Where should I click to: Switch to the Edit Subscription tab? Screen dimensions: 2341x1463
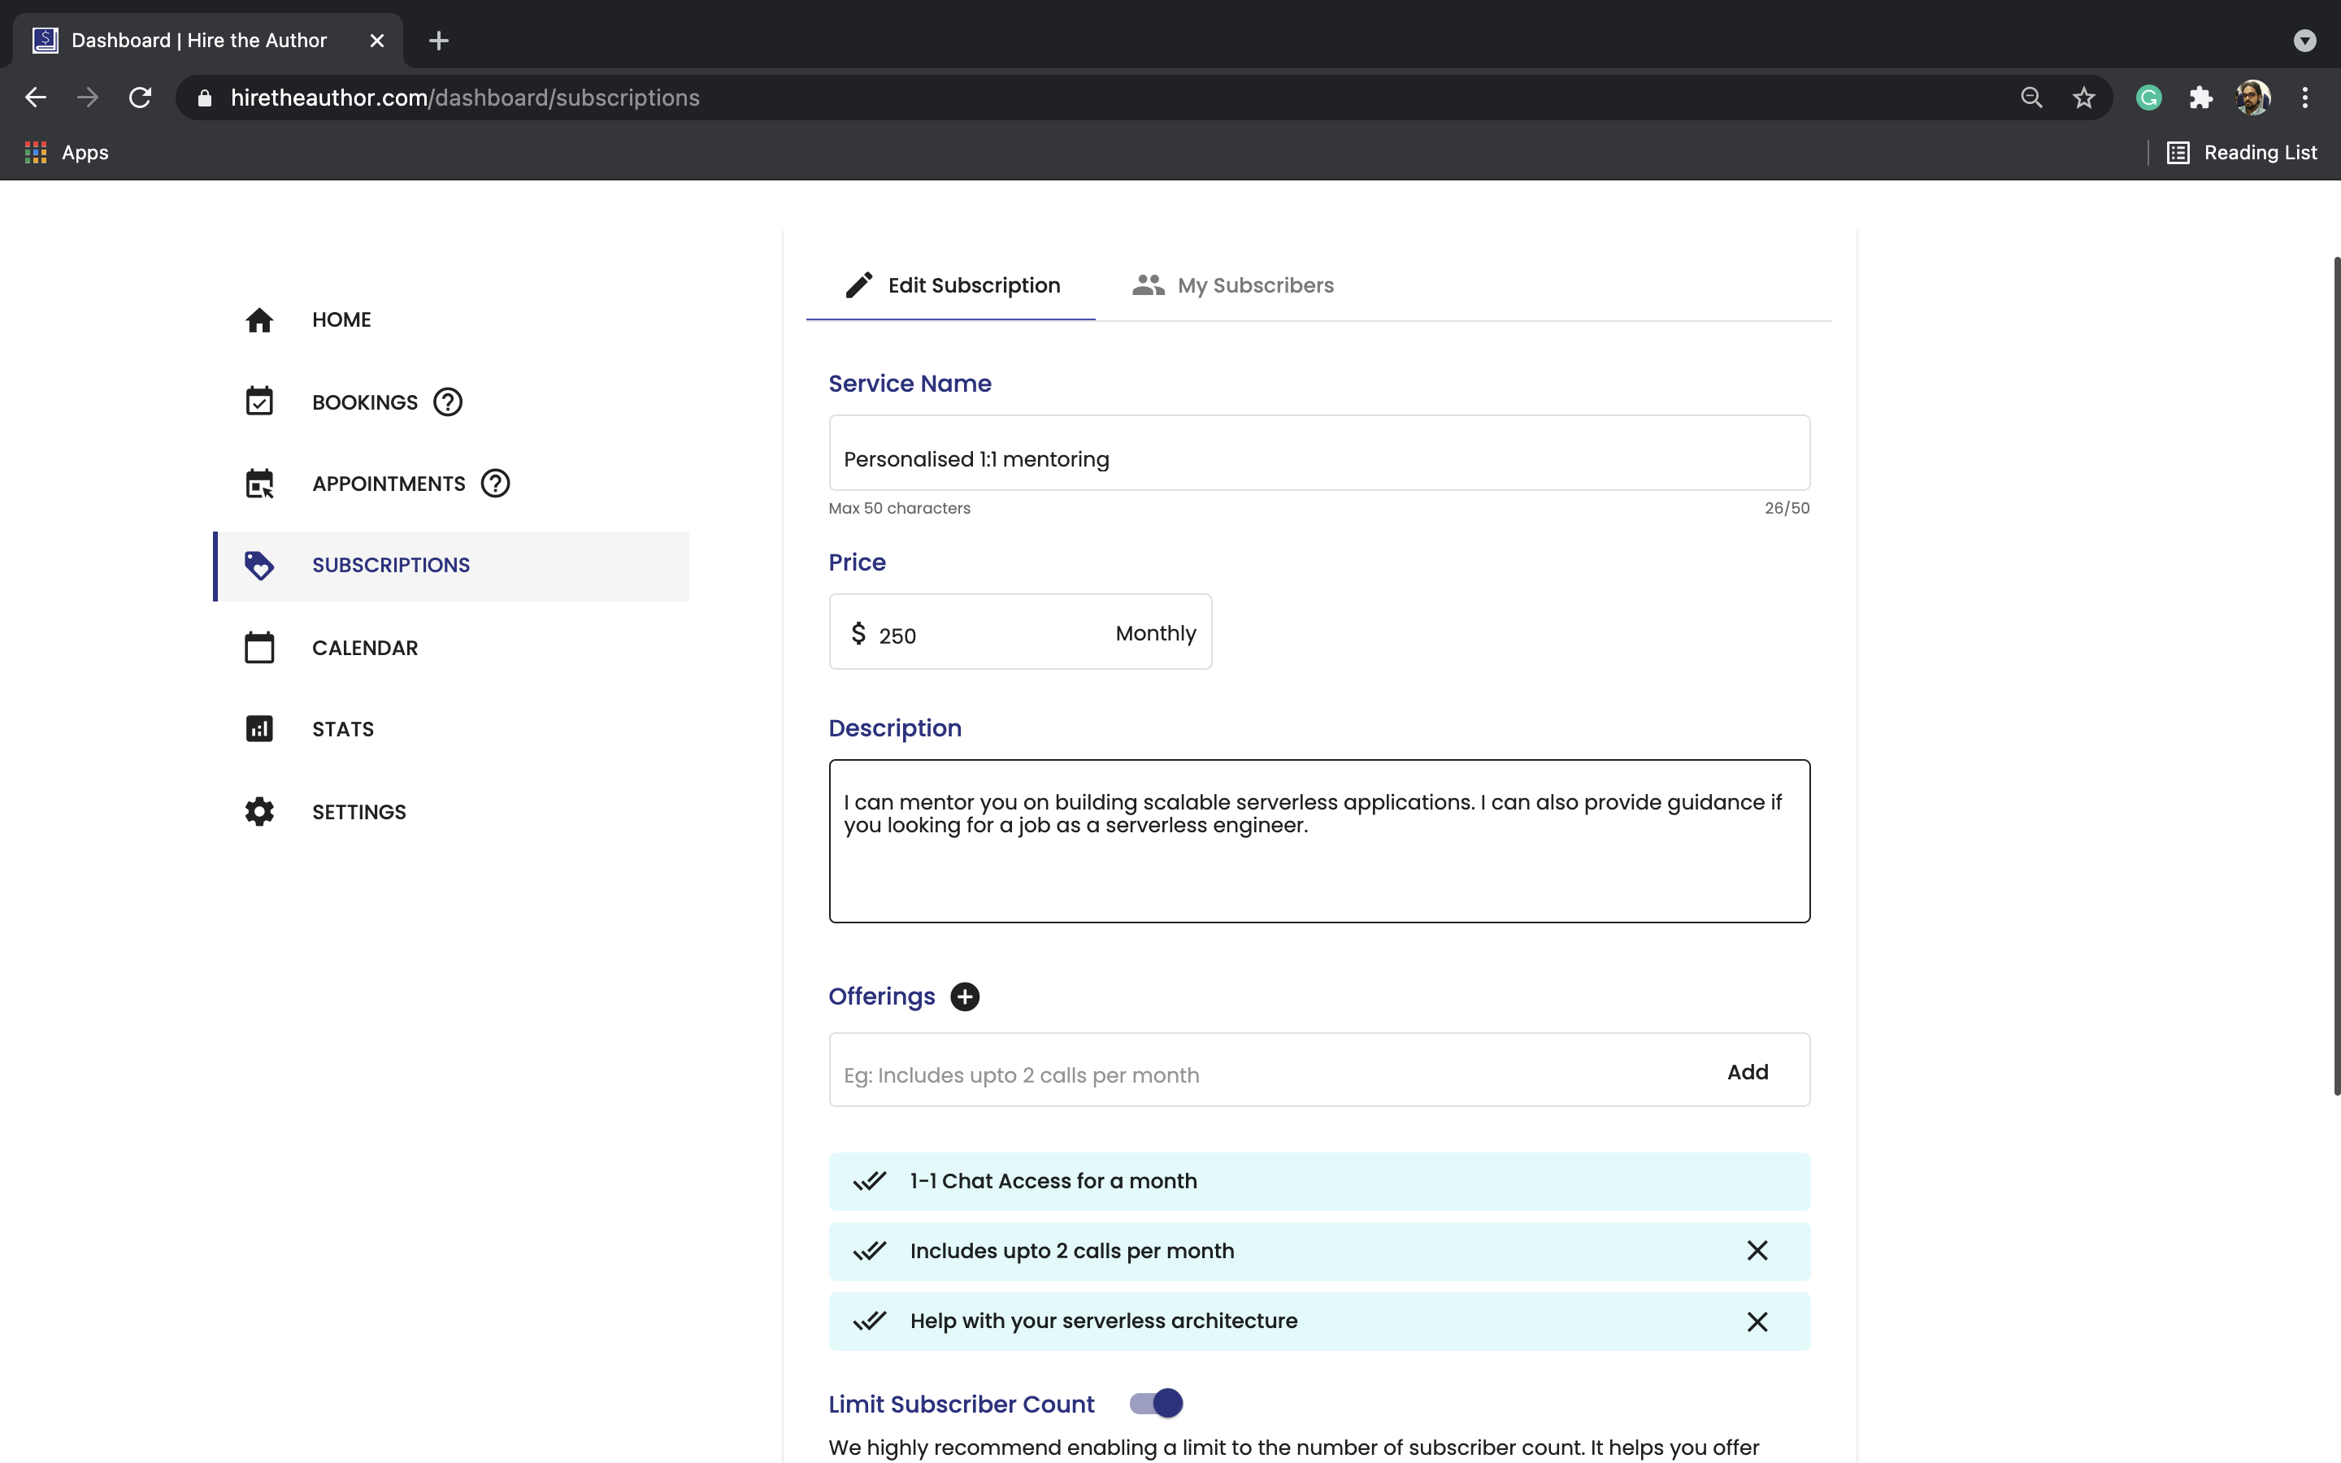(x=952, y=285)
